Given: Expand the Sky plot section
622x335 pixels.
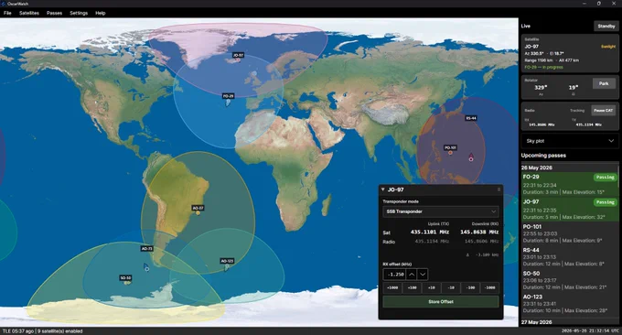Looking at the screenshot, I should pyautogui.click(x=570, y=141).
